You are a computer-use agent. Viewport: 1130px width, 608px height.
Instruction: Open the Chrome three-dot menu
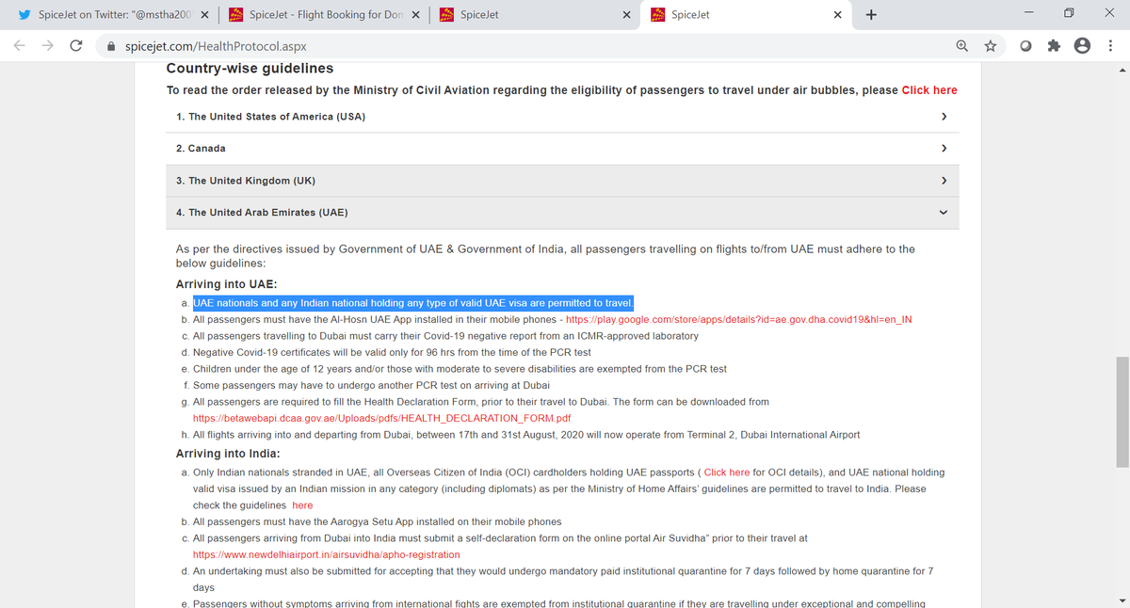pyautogui.click(x=1111, y=45)
